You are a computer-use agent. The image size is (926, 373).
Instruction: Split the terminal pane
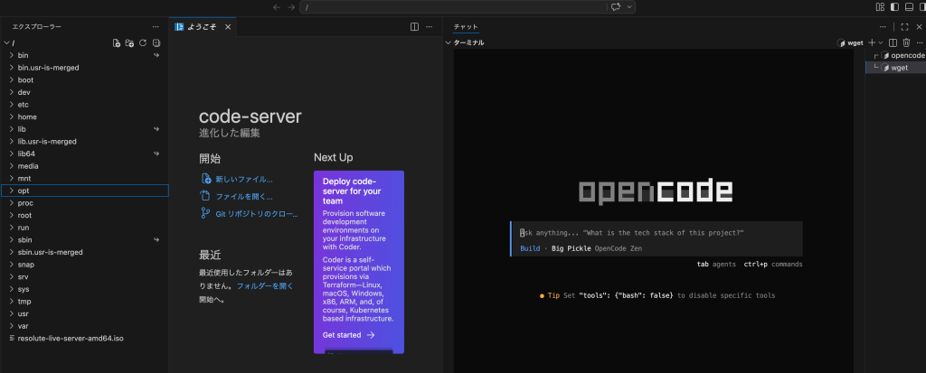[893, 42]
